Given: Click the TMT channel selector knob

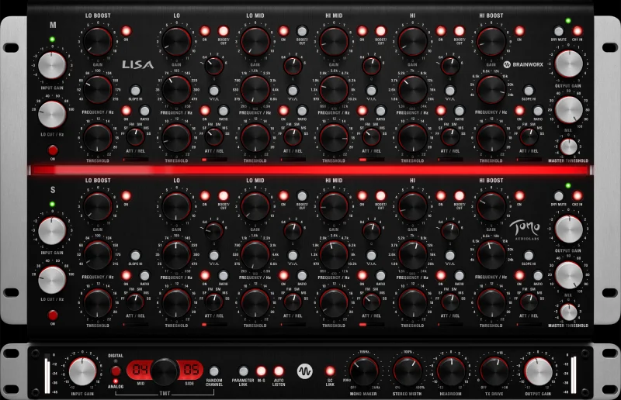Looking at the screenshot, I should coord(165,371).
